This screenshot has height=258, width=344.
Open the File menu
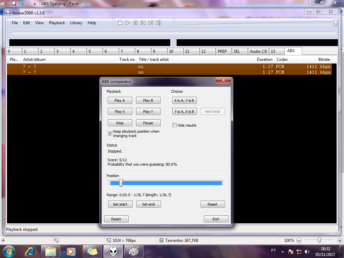[15, 23]
